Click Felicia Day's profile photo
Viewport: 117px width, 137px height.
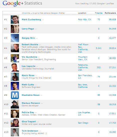[x=15, y=114]
